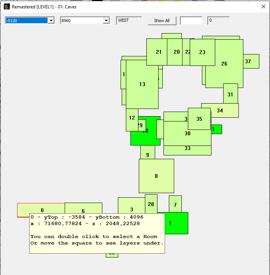Select room 23 rectangle
This screenshot has height=275, width=270.
(202, 52)
